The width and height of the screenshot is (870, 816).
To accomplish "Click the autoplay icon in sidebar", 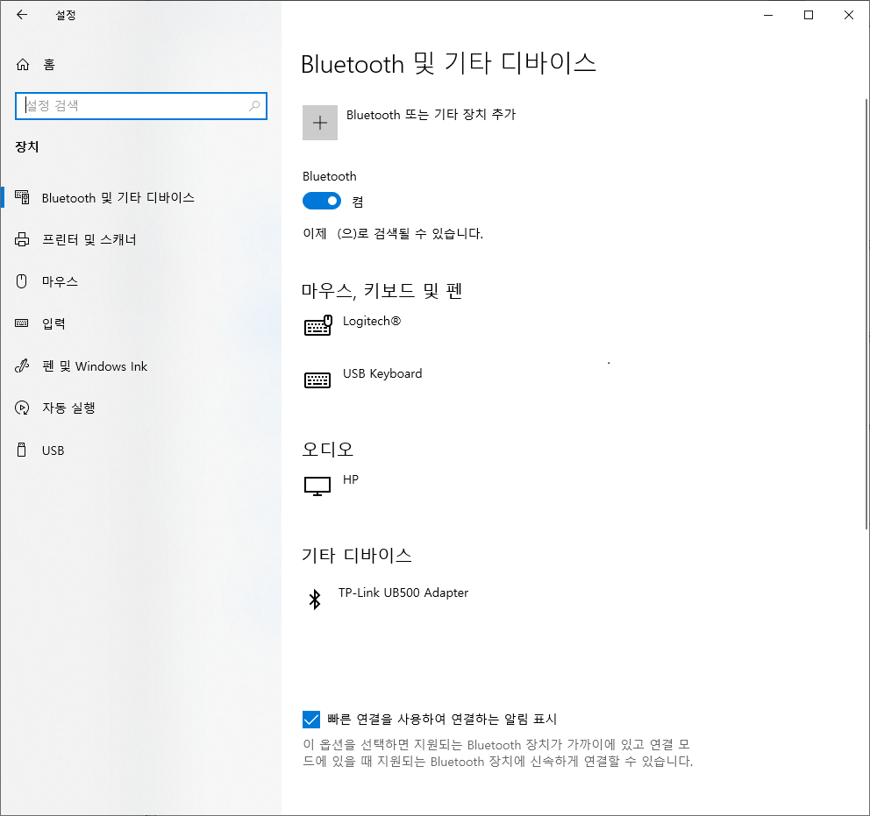I will 22,408.
